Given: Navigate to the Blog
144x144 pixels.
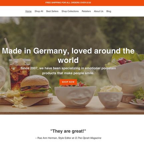Looking at the screenshot, I should [109, 11].
